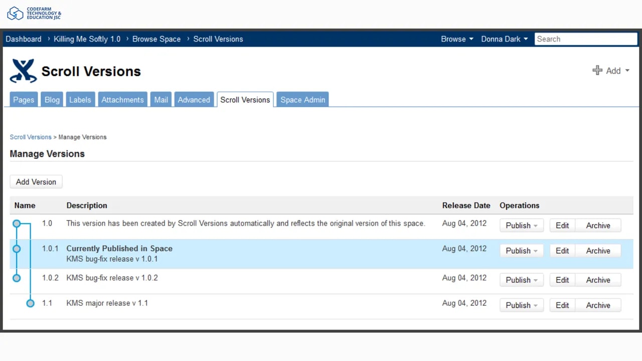Edit version 1.0.1
Image resolution: width=642 pixels, height=361 pixels.
tap(562, 251)
